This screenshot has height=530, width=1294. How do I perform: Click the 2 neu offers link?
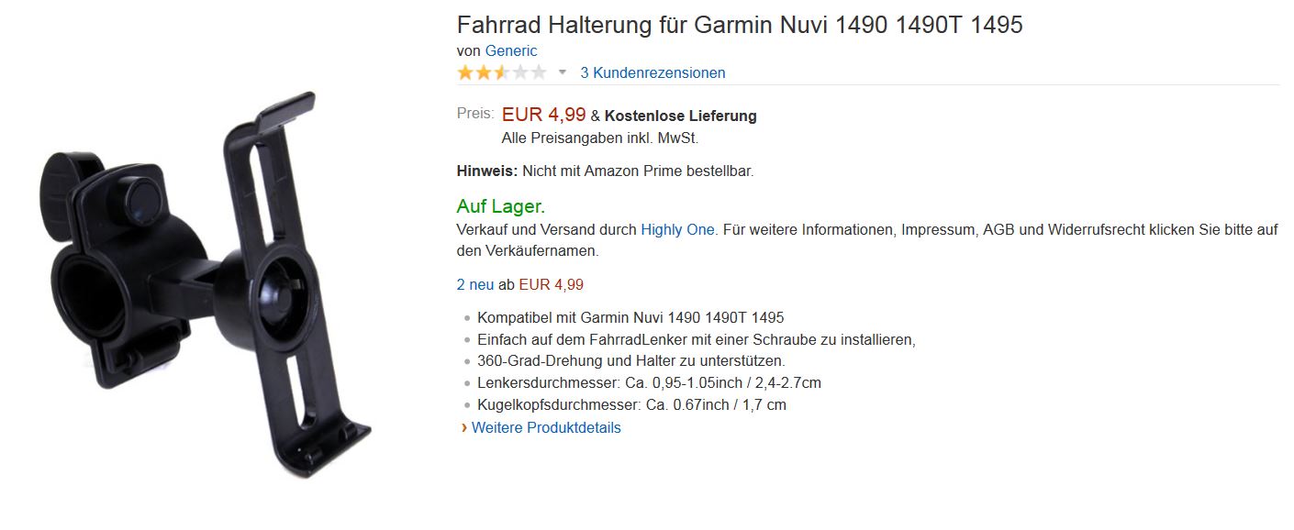click(475, 284)
